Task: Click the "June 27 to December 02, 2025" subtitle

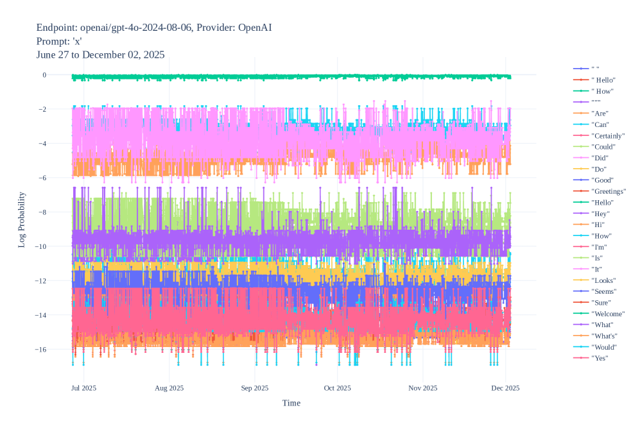Action: [x=100, y=55]
